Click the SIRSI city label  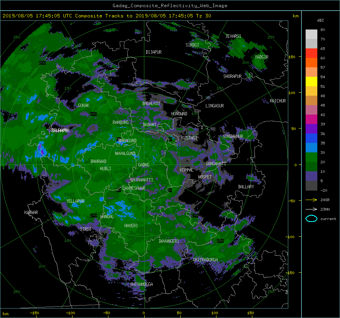85,229
